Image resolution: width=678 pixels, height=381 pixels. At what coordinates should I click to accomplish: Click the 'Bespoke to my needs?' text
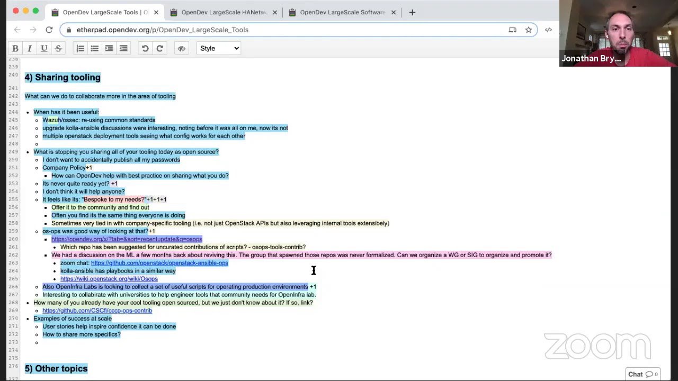[x=114, y=199]
